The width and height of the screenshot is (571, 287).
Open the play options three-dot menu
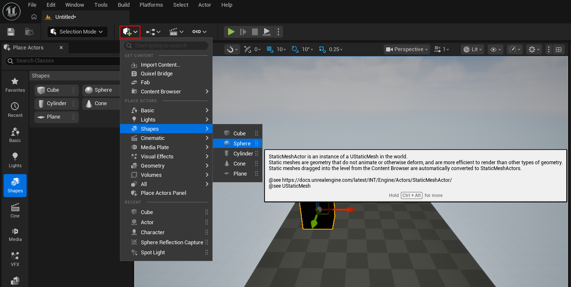pos(278,32)
